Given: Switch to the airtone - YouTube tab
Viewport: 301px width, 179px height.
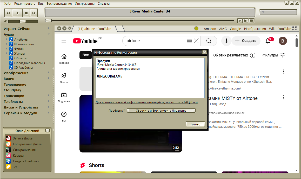Looking at the screenshot, I should coord(94,29).
